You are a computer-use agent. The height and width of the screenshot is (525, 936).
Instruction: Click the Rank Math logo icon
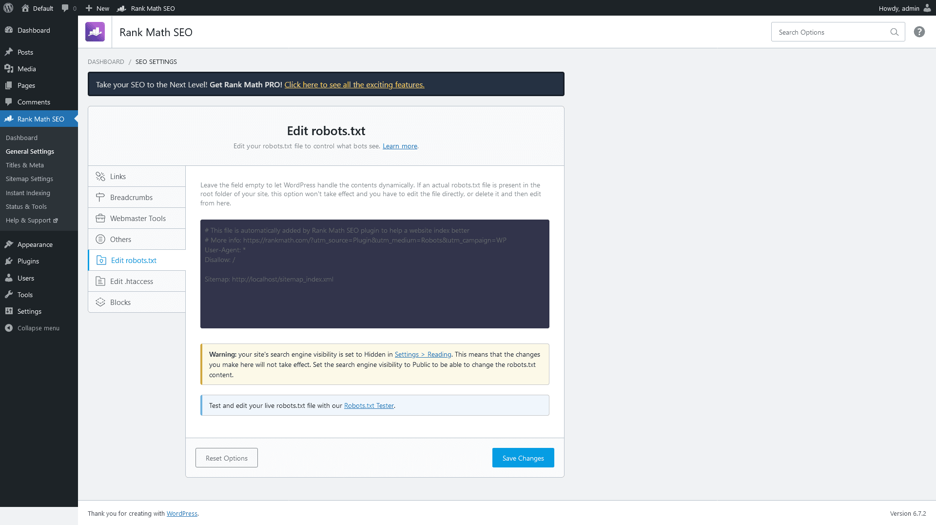tap(95, 32)
